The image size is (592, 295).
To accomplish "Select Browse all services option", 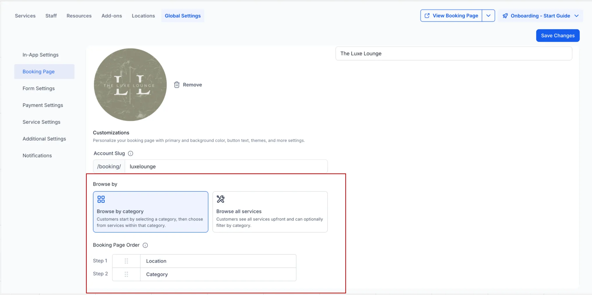I will (270, 212).
